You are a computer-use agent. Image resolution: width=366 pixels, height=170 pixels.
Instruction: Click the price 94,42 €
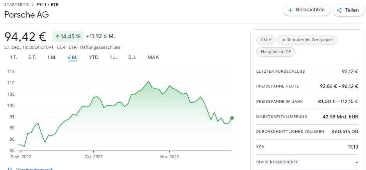coord(25,37)
